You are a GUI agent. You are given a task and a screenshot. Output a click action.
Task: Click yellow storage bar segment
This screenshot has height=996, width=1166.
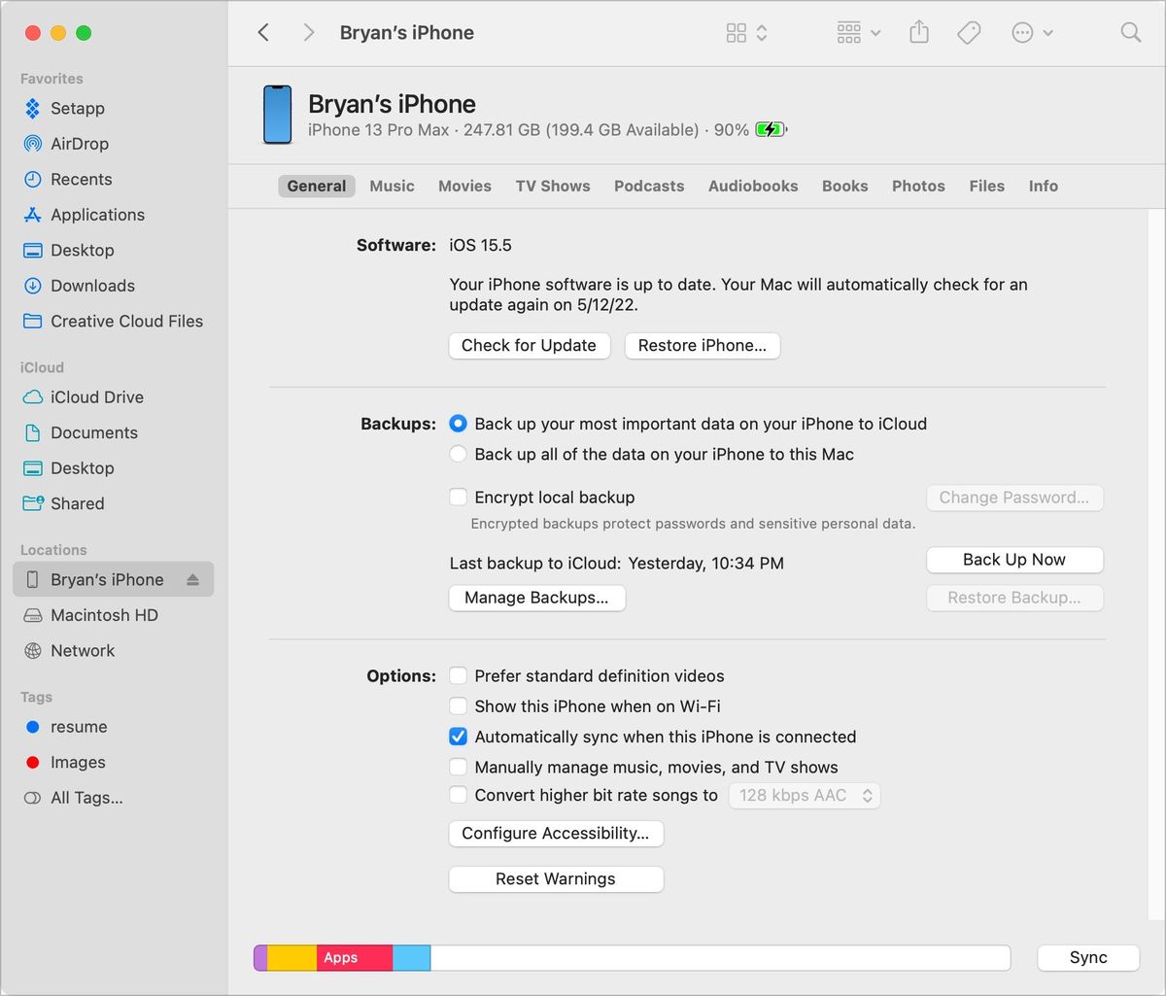click(x=291, y=957)
